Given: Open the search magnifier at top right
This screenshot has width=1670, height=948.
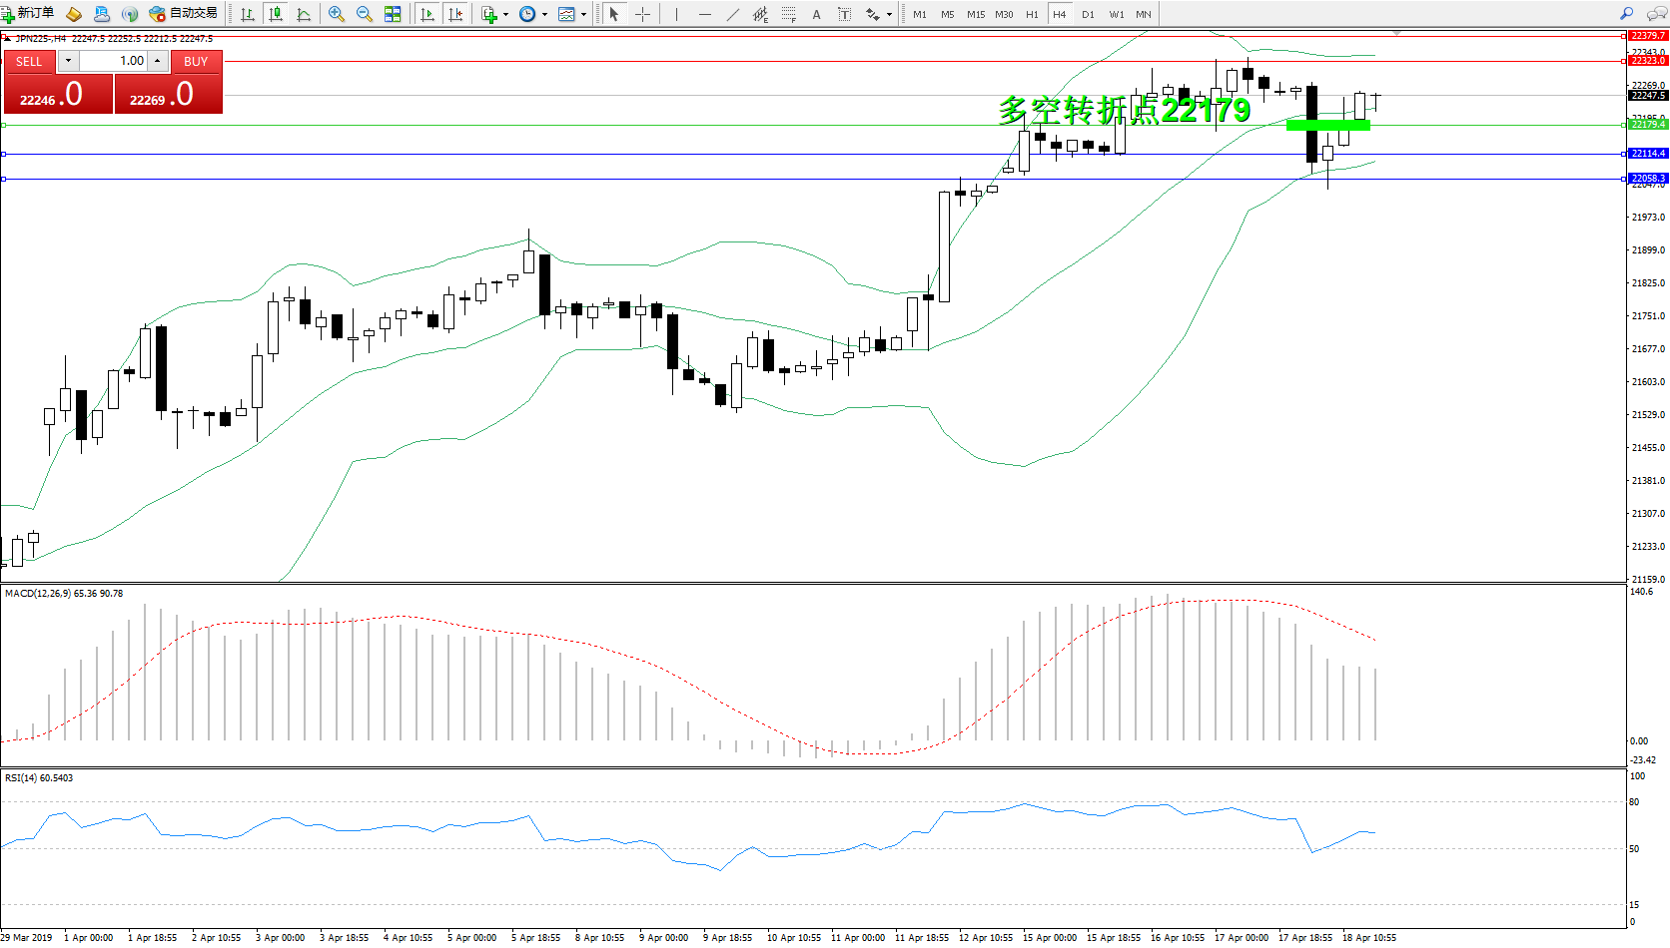Looking at the screenshot, I should pyautogui.click(x=1626, y=14).
